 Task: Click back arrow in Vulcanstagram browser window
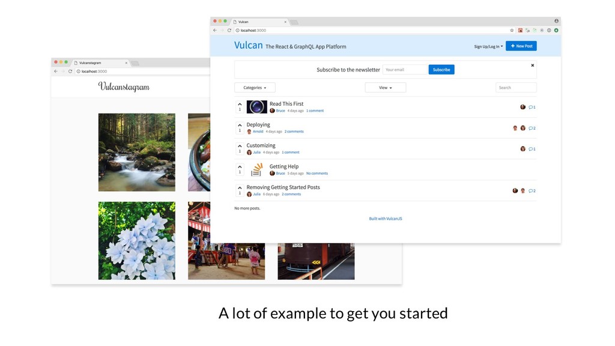click(x=56, y=71)
